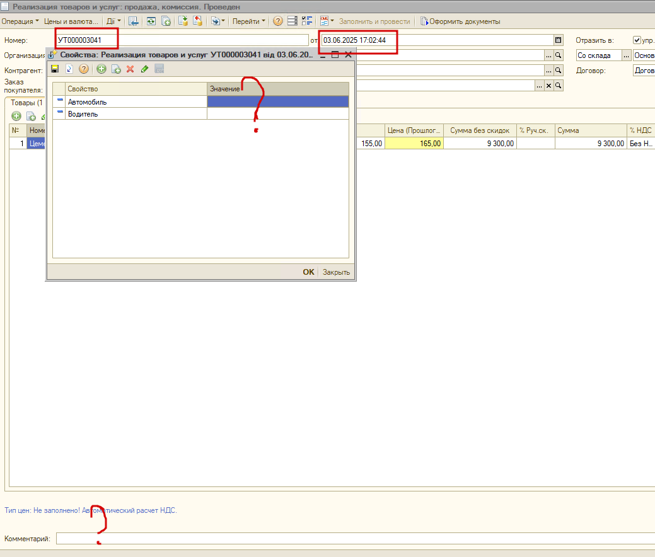Click the magnifier next to Заказ покупателя
This screenshot has width=655, height=557.
pos(558,86)
